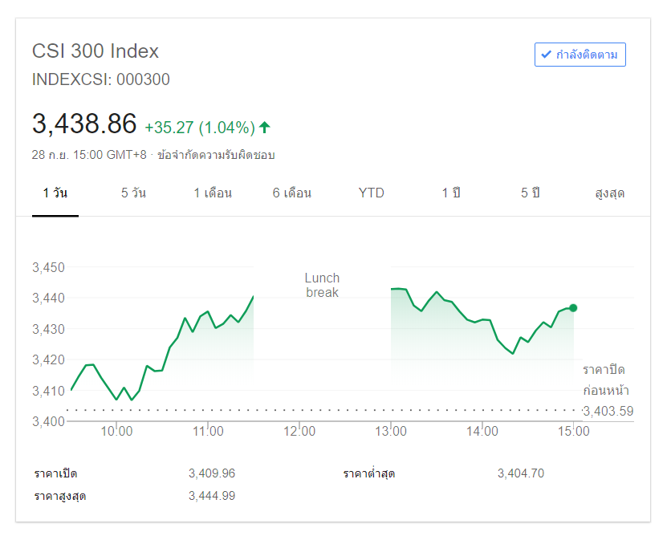Toggle the กำลังติดตาม follow button

tap(580, 55)
